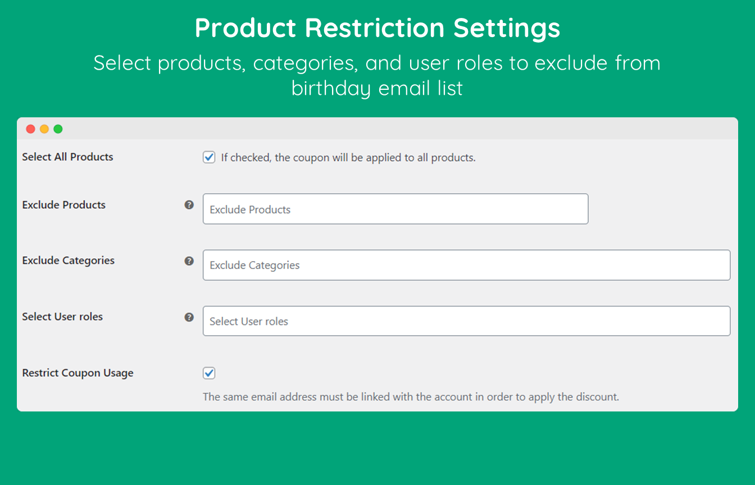Click the green maximize window dot
Viewport: 755px width, 485px height.
[58, 129]
